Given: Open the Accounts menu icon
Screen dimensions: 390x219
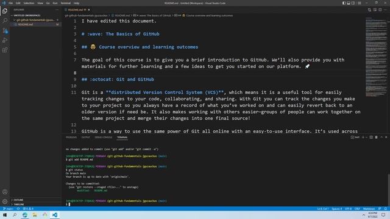Looking at the screenshot, I should tap(5, 192).
